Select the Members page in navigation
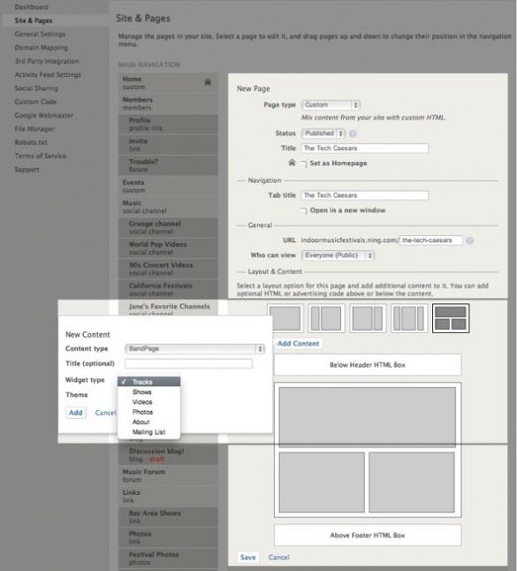 [168, 103]
